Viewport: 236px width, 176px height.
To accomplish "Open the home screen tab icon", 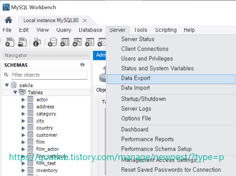I will click(9, 20).
